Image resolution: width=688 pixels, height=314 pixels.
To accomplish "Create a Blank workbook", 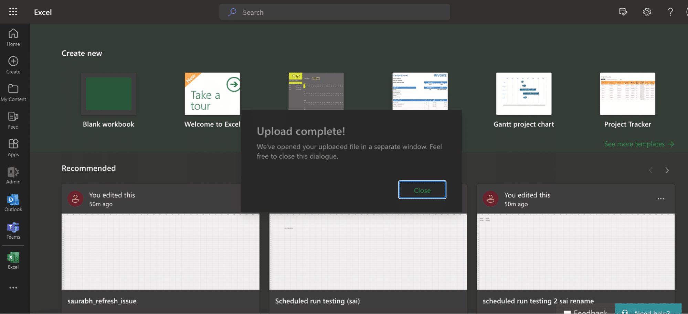I will click(108, 94).
